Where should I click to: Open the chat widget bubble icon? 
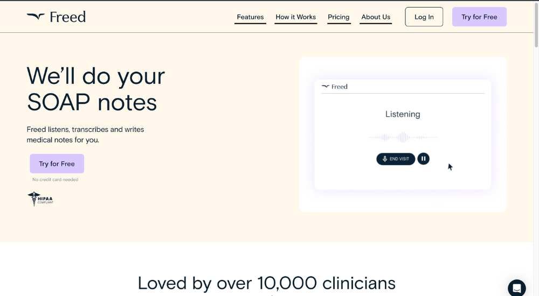pyautogui.click(x=517, y=288)
